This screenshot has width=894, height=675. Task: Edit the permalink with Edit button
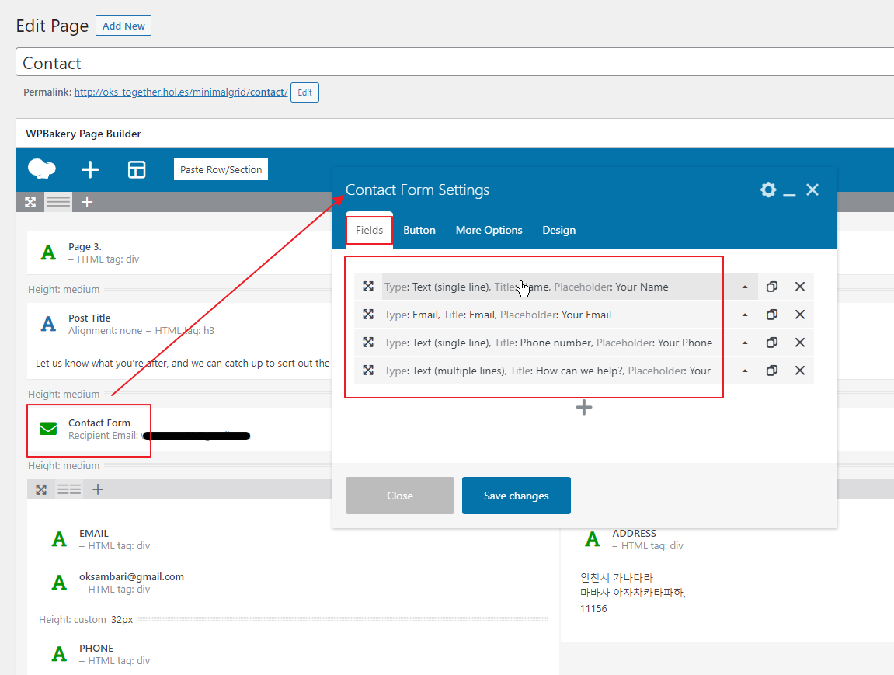[304, 92]
